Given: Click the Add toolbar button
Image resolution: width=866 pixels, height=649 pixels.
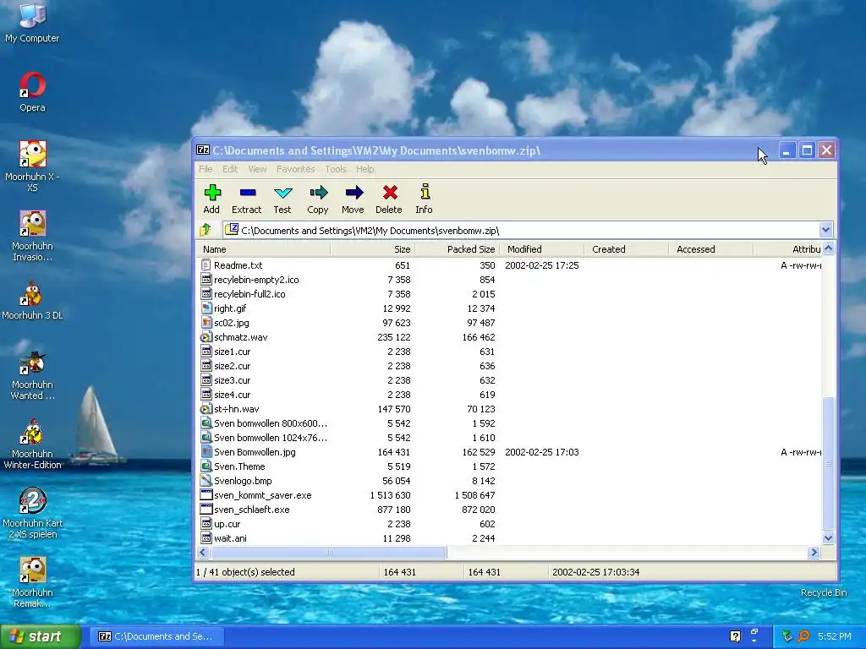Looking at the screenshot, I should point(211,199).
